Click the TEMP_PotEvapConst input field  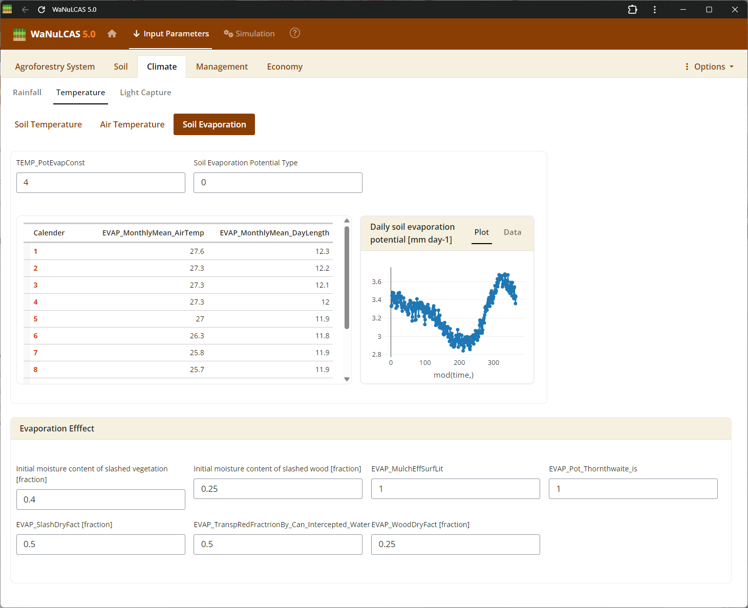tap(101, 183)
